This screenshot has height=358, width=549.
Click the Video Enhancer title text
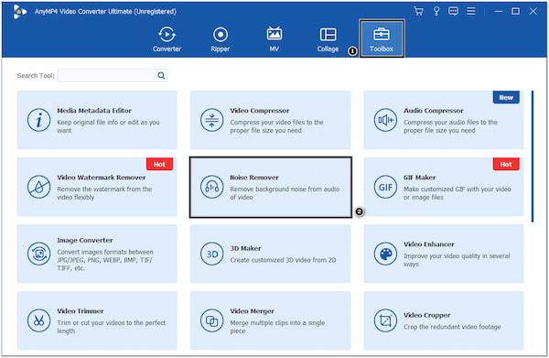[x=428, y=244]
